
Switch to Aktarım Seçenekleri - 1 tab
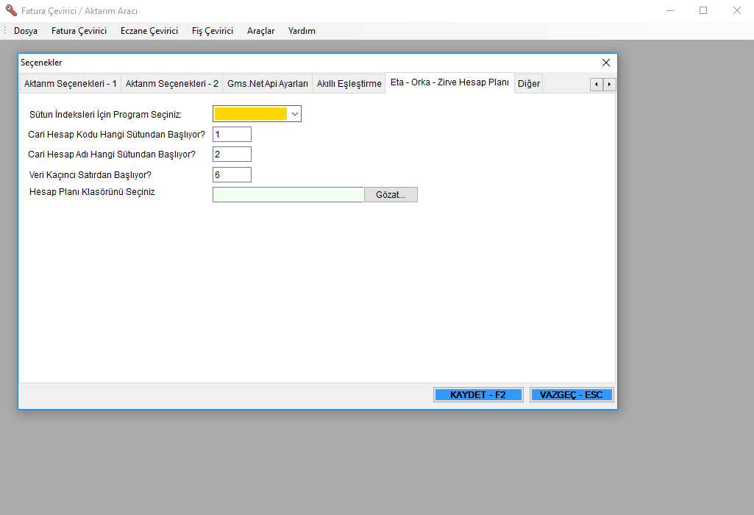70,84
